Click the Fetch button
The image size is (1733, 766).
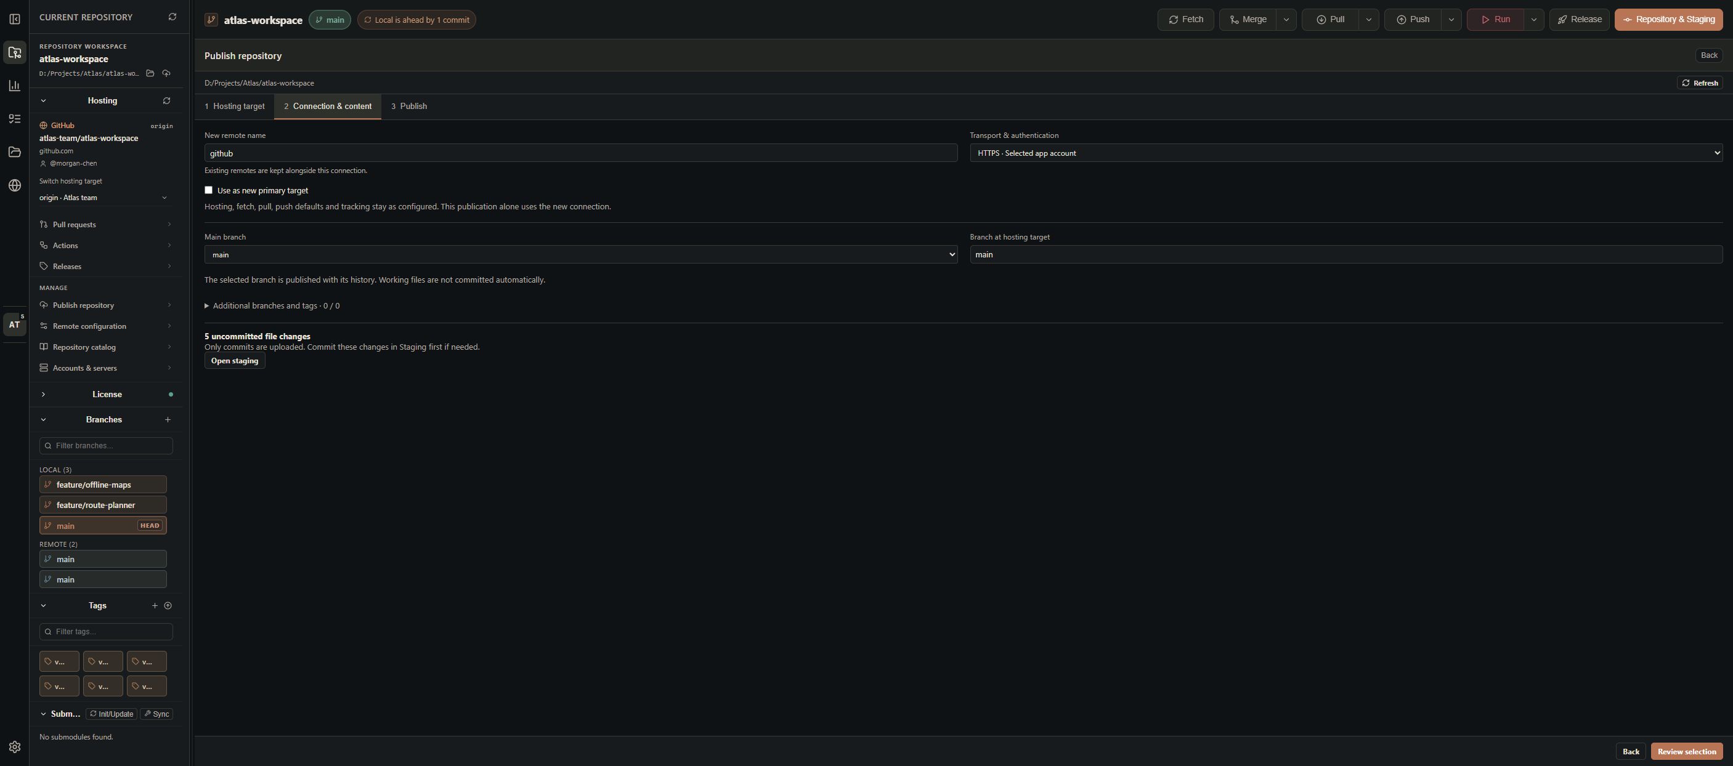pyautogui.click(x=1185, y=20)
